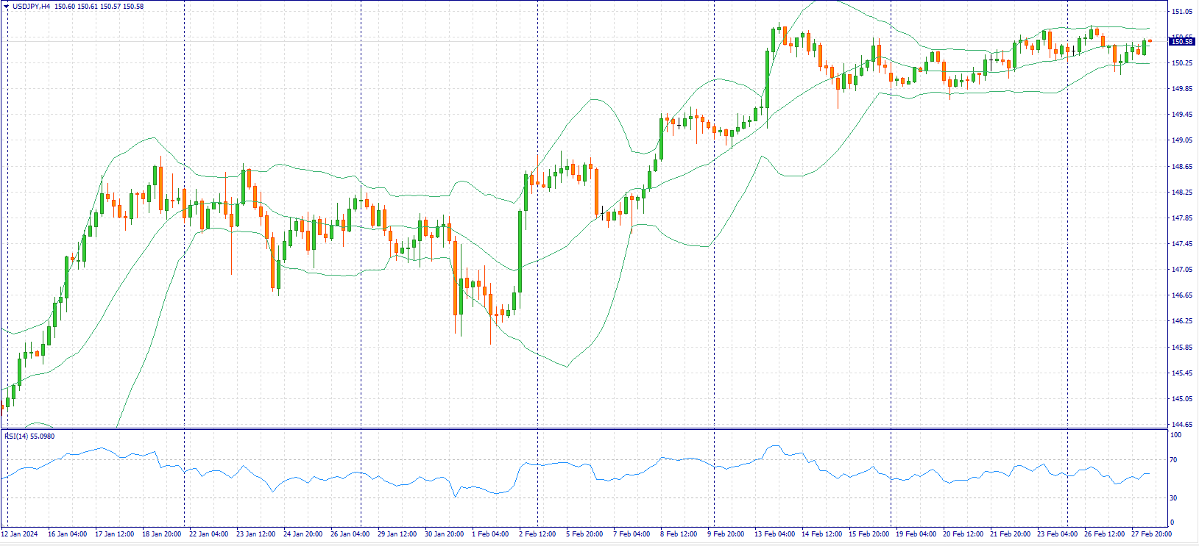Click the 147.05 price axis label
The image size is (1199, 546).
pyautogui.click(x=1182, y=270)
